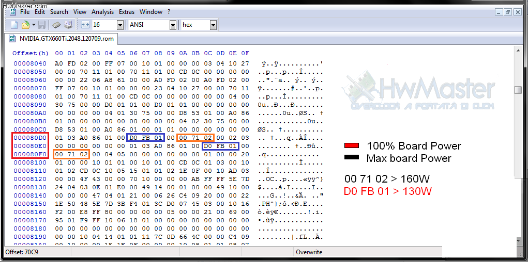The width and height of the screenshot is (528, 262).
Task: Restore down the inner document window
Action: (508, 12)
